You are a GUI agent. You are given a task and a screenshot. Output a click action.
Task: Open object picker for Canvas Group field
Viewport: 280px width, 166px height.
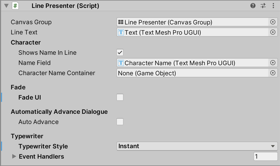(273, 22)
